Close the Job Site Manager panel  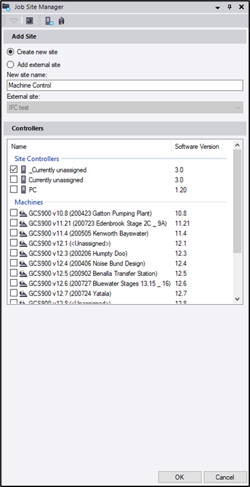coord(241,7)
